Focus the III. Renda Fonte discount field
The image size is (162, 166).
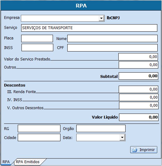tap(138, 89)
